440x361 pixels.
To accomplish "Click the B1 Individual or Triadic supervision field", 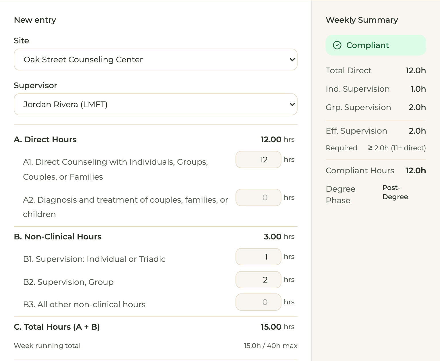I will 258,257.
